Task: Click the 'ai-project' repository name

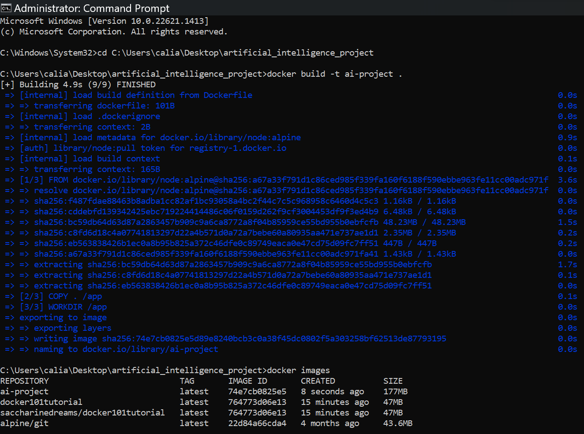Action: (25, 392)
